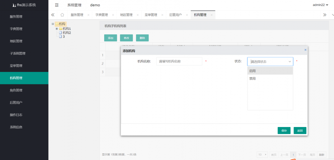Click the 添加机构 dialog title
The height and width of the screenshot is (160, 334).
pos(129,51)
